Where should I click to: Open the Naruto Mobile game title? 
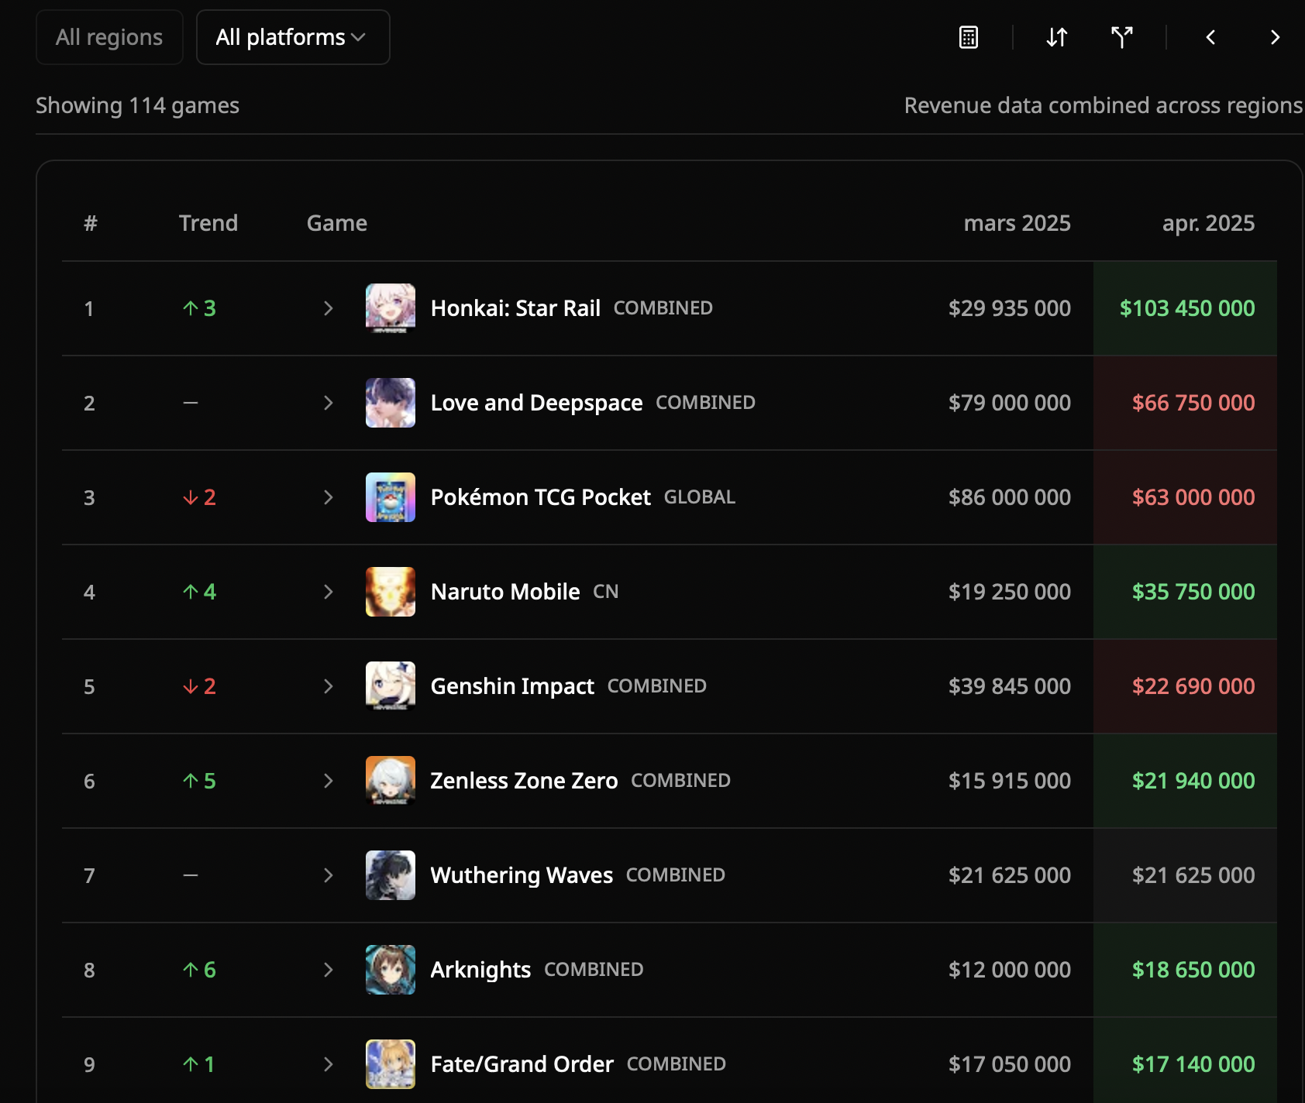[x=505, y=592]
